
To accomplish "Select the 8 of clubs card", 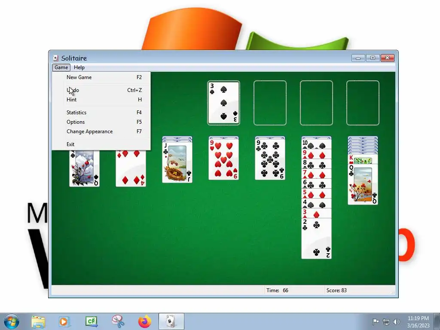I will (316, 164).
